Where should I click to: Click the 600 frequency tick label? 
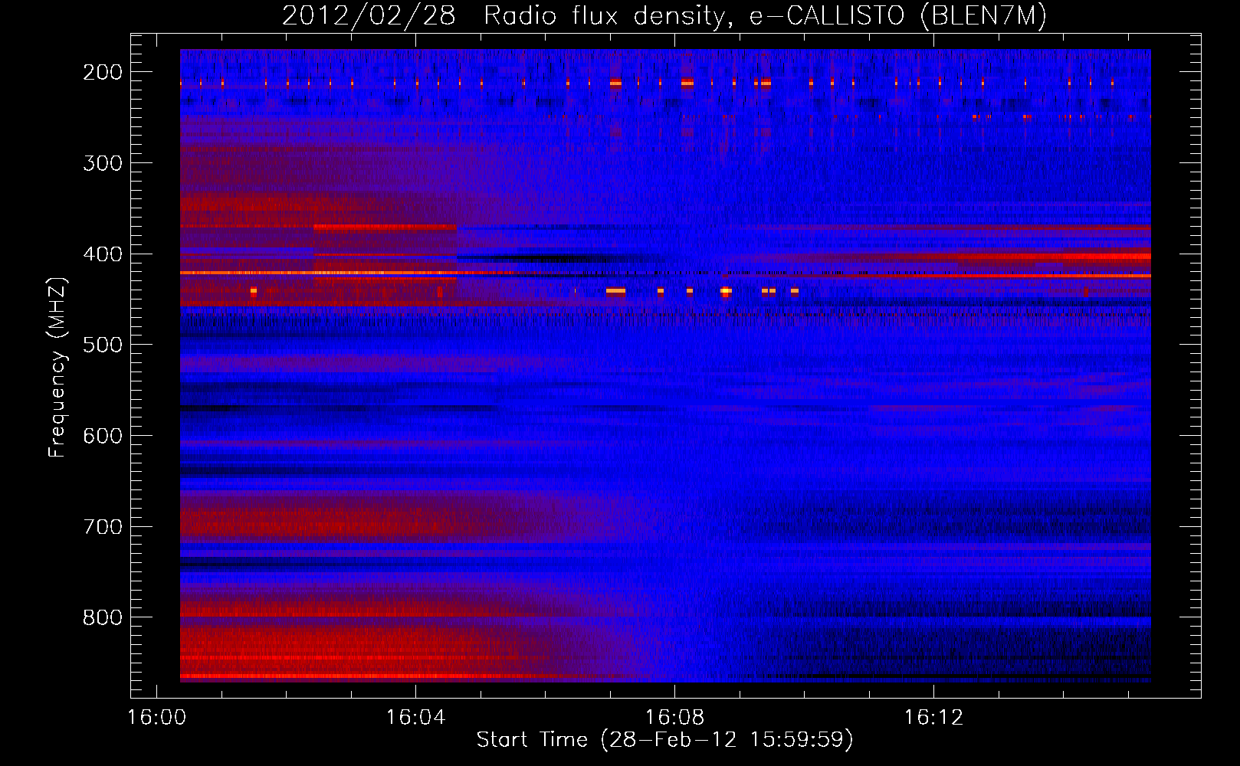(102, 436)
